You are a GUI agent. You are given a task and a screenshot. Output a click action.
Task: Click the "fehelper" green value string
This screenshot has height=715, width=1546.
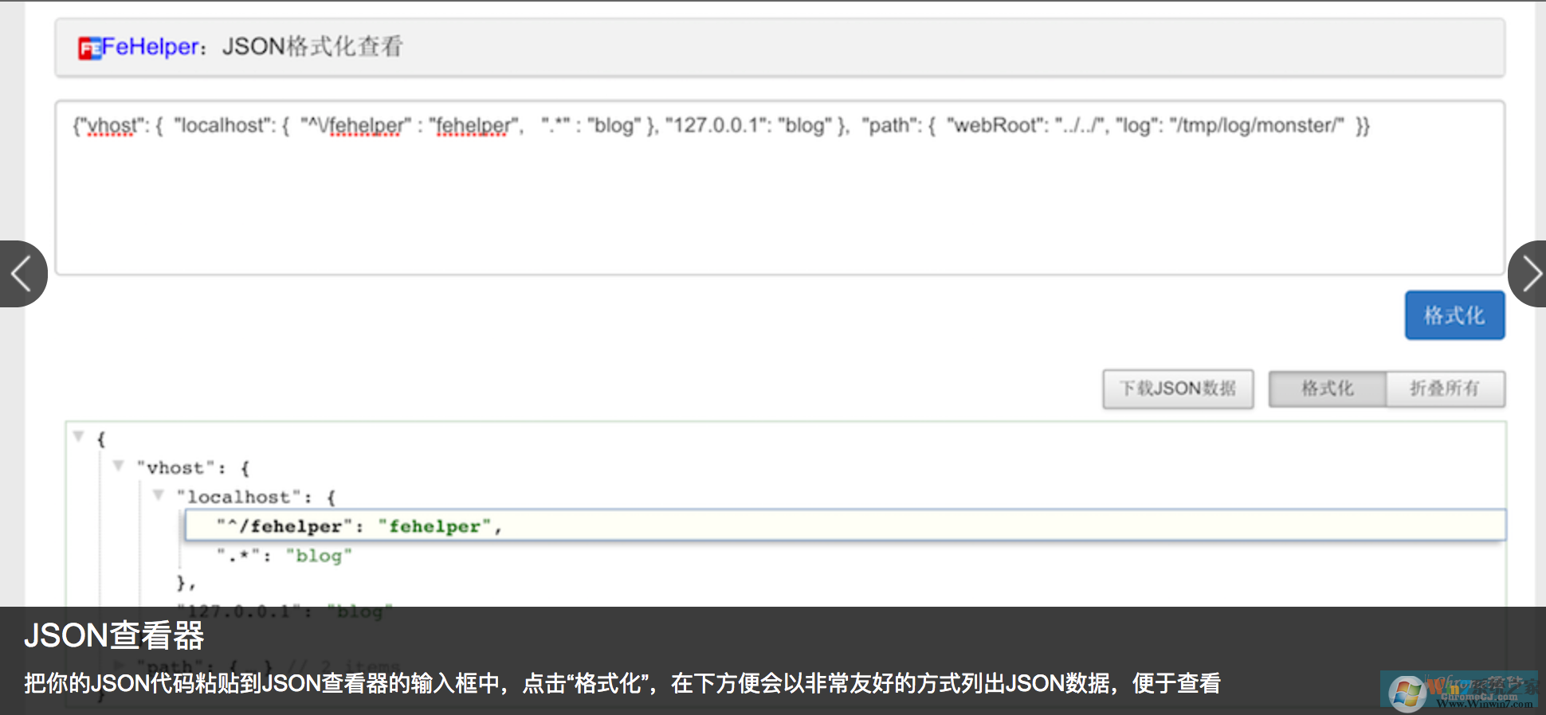click(x=434, y=526)
